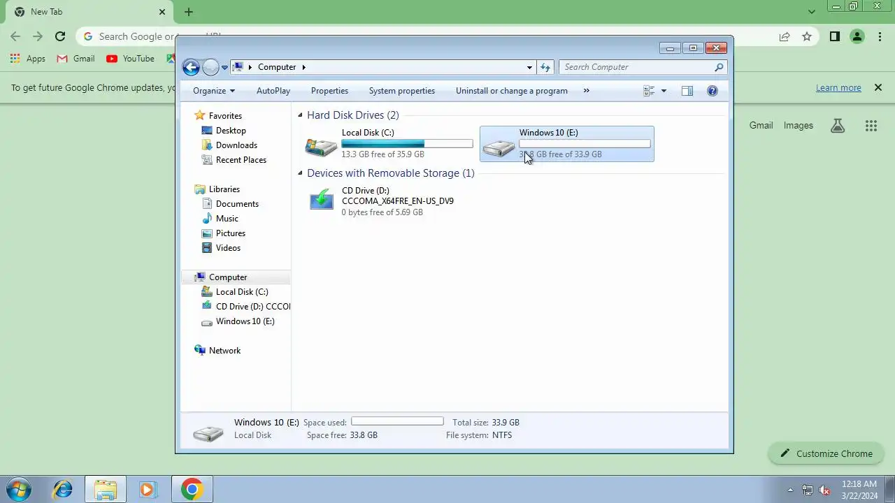
Task: Click the Space used bar in details pane
Action: [397, 421]
